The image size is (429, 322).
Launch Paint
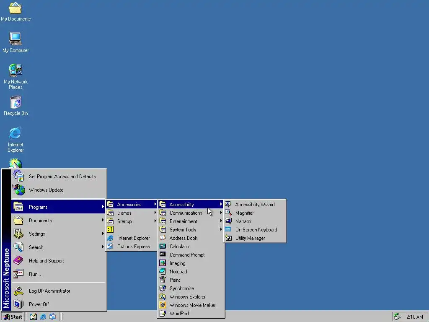click(x=191, y=280)
